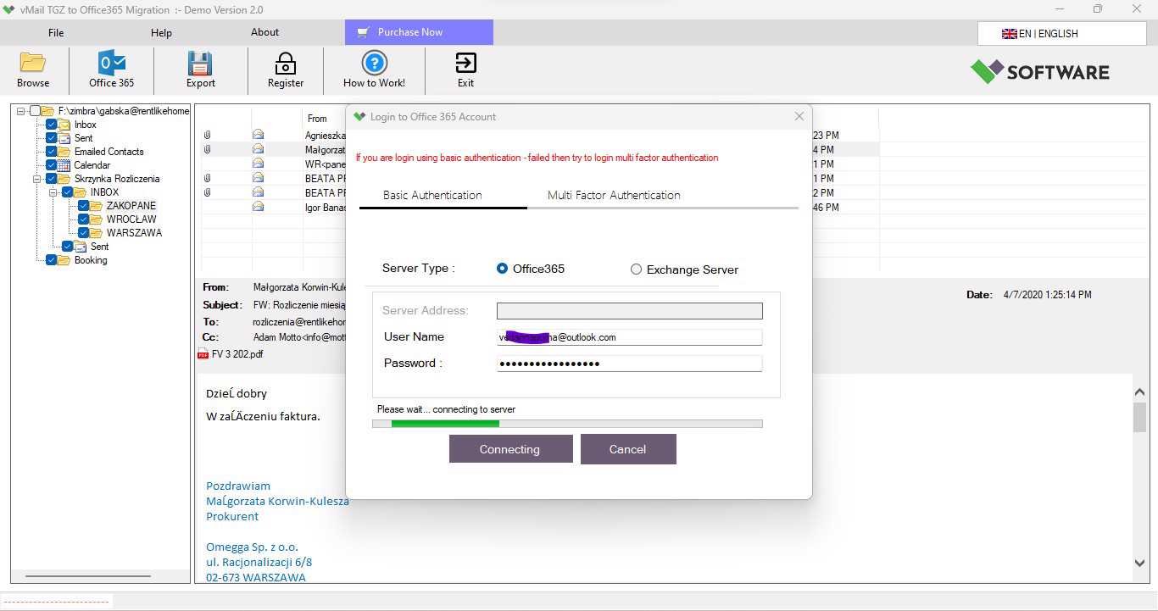
Task: Click the FV 3 202.pdf attachment icon
Action: [203, 354]
